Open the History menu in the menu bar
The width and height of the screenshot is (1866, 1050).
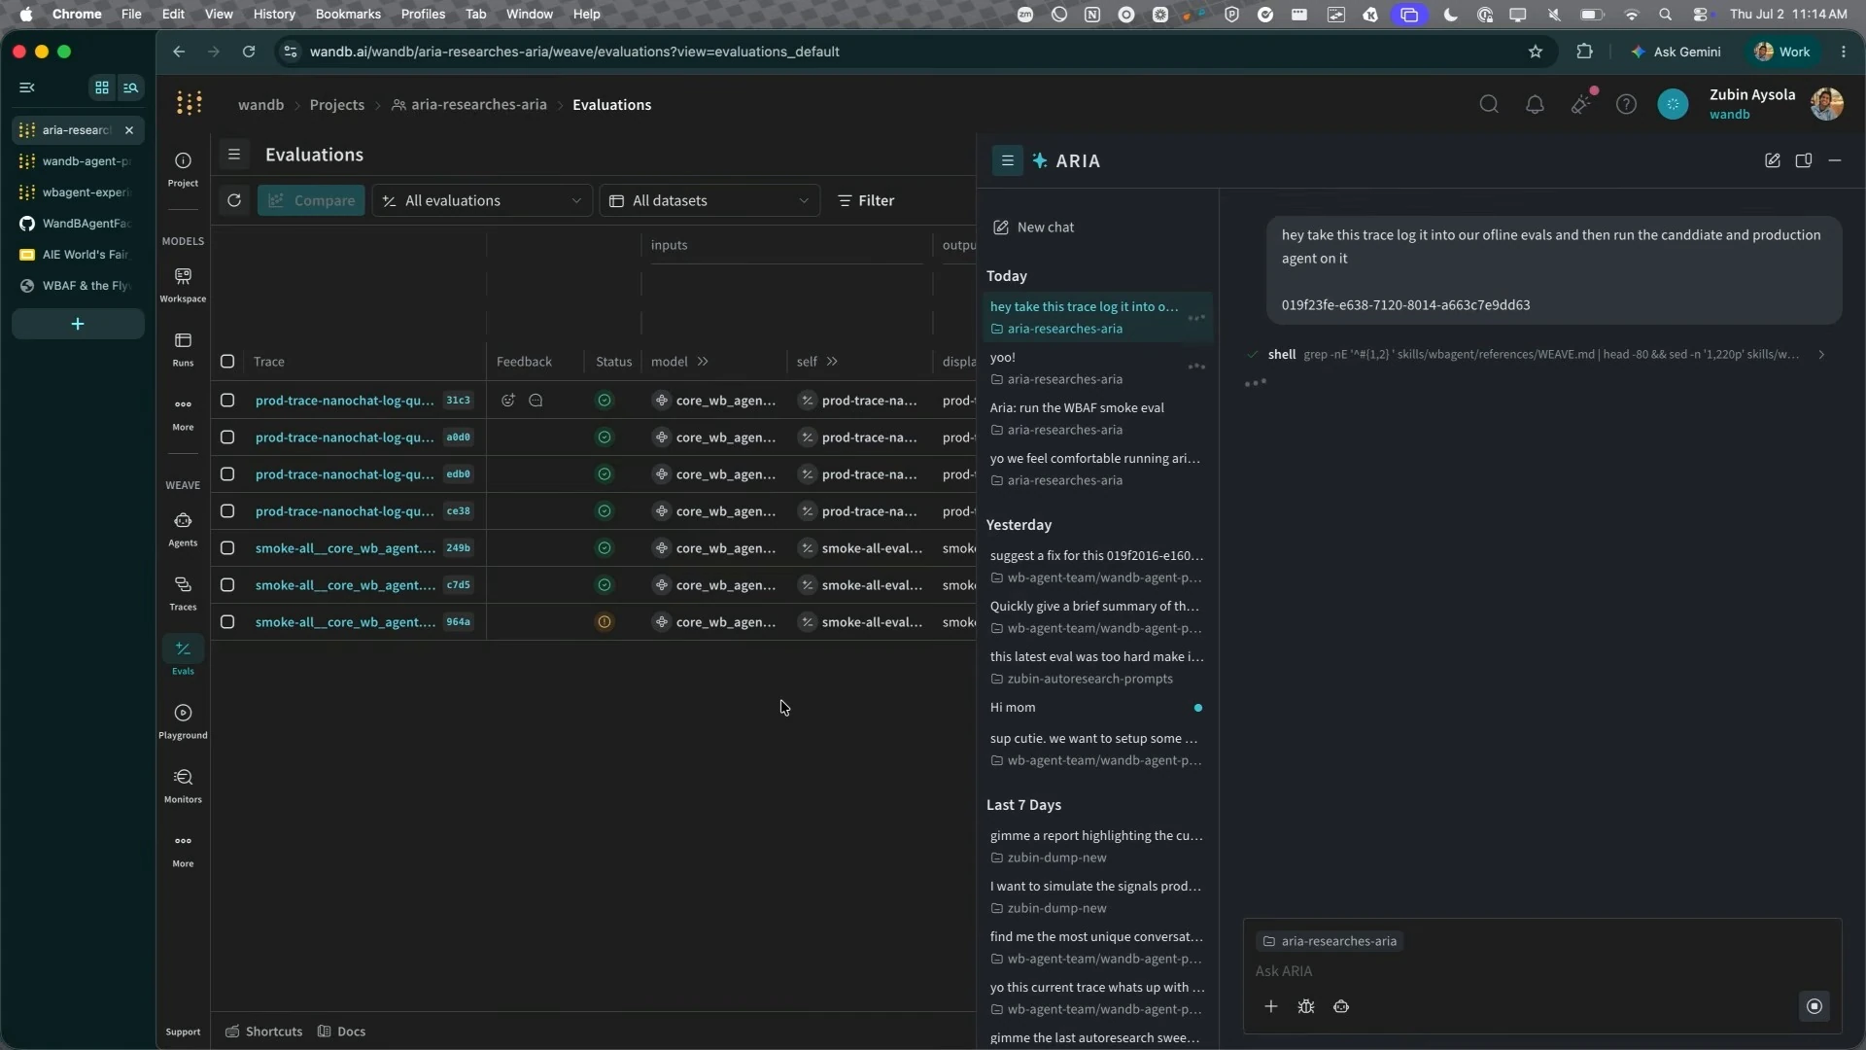click(x=274, y=14)
